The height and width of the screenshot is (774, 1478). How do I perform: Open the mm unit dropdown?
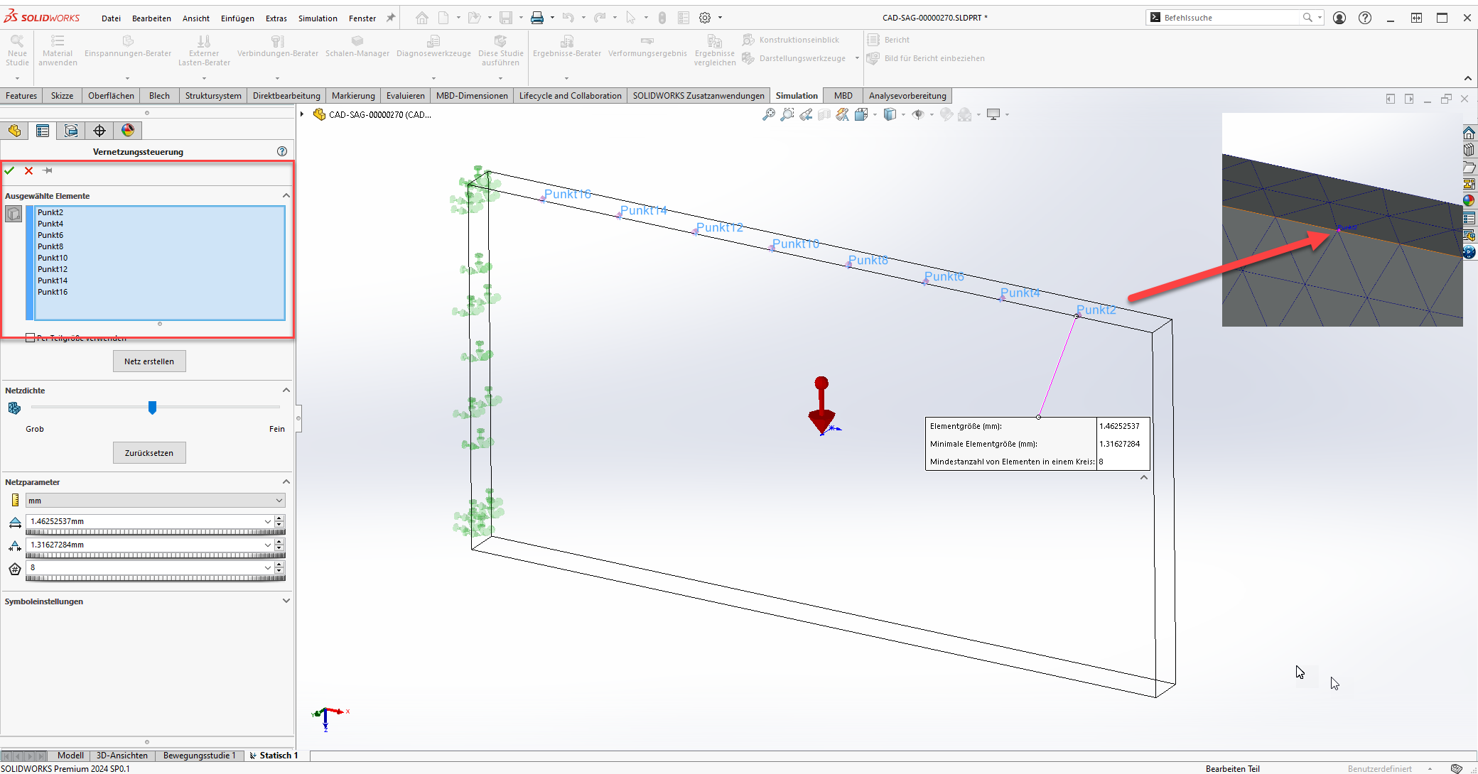pos(279,501)
